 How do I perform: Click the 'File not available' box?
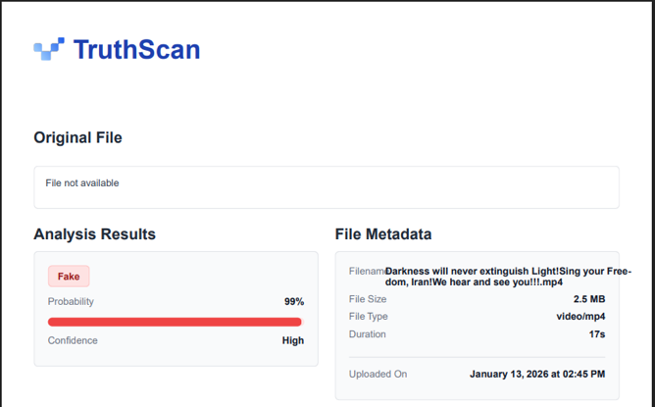326,186
